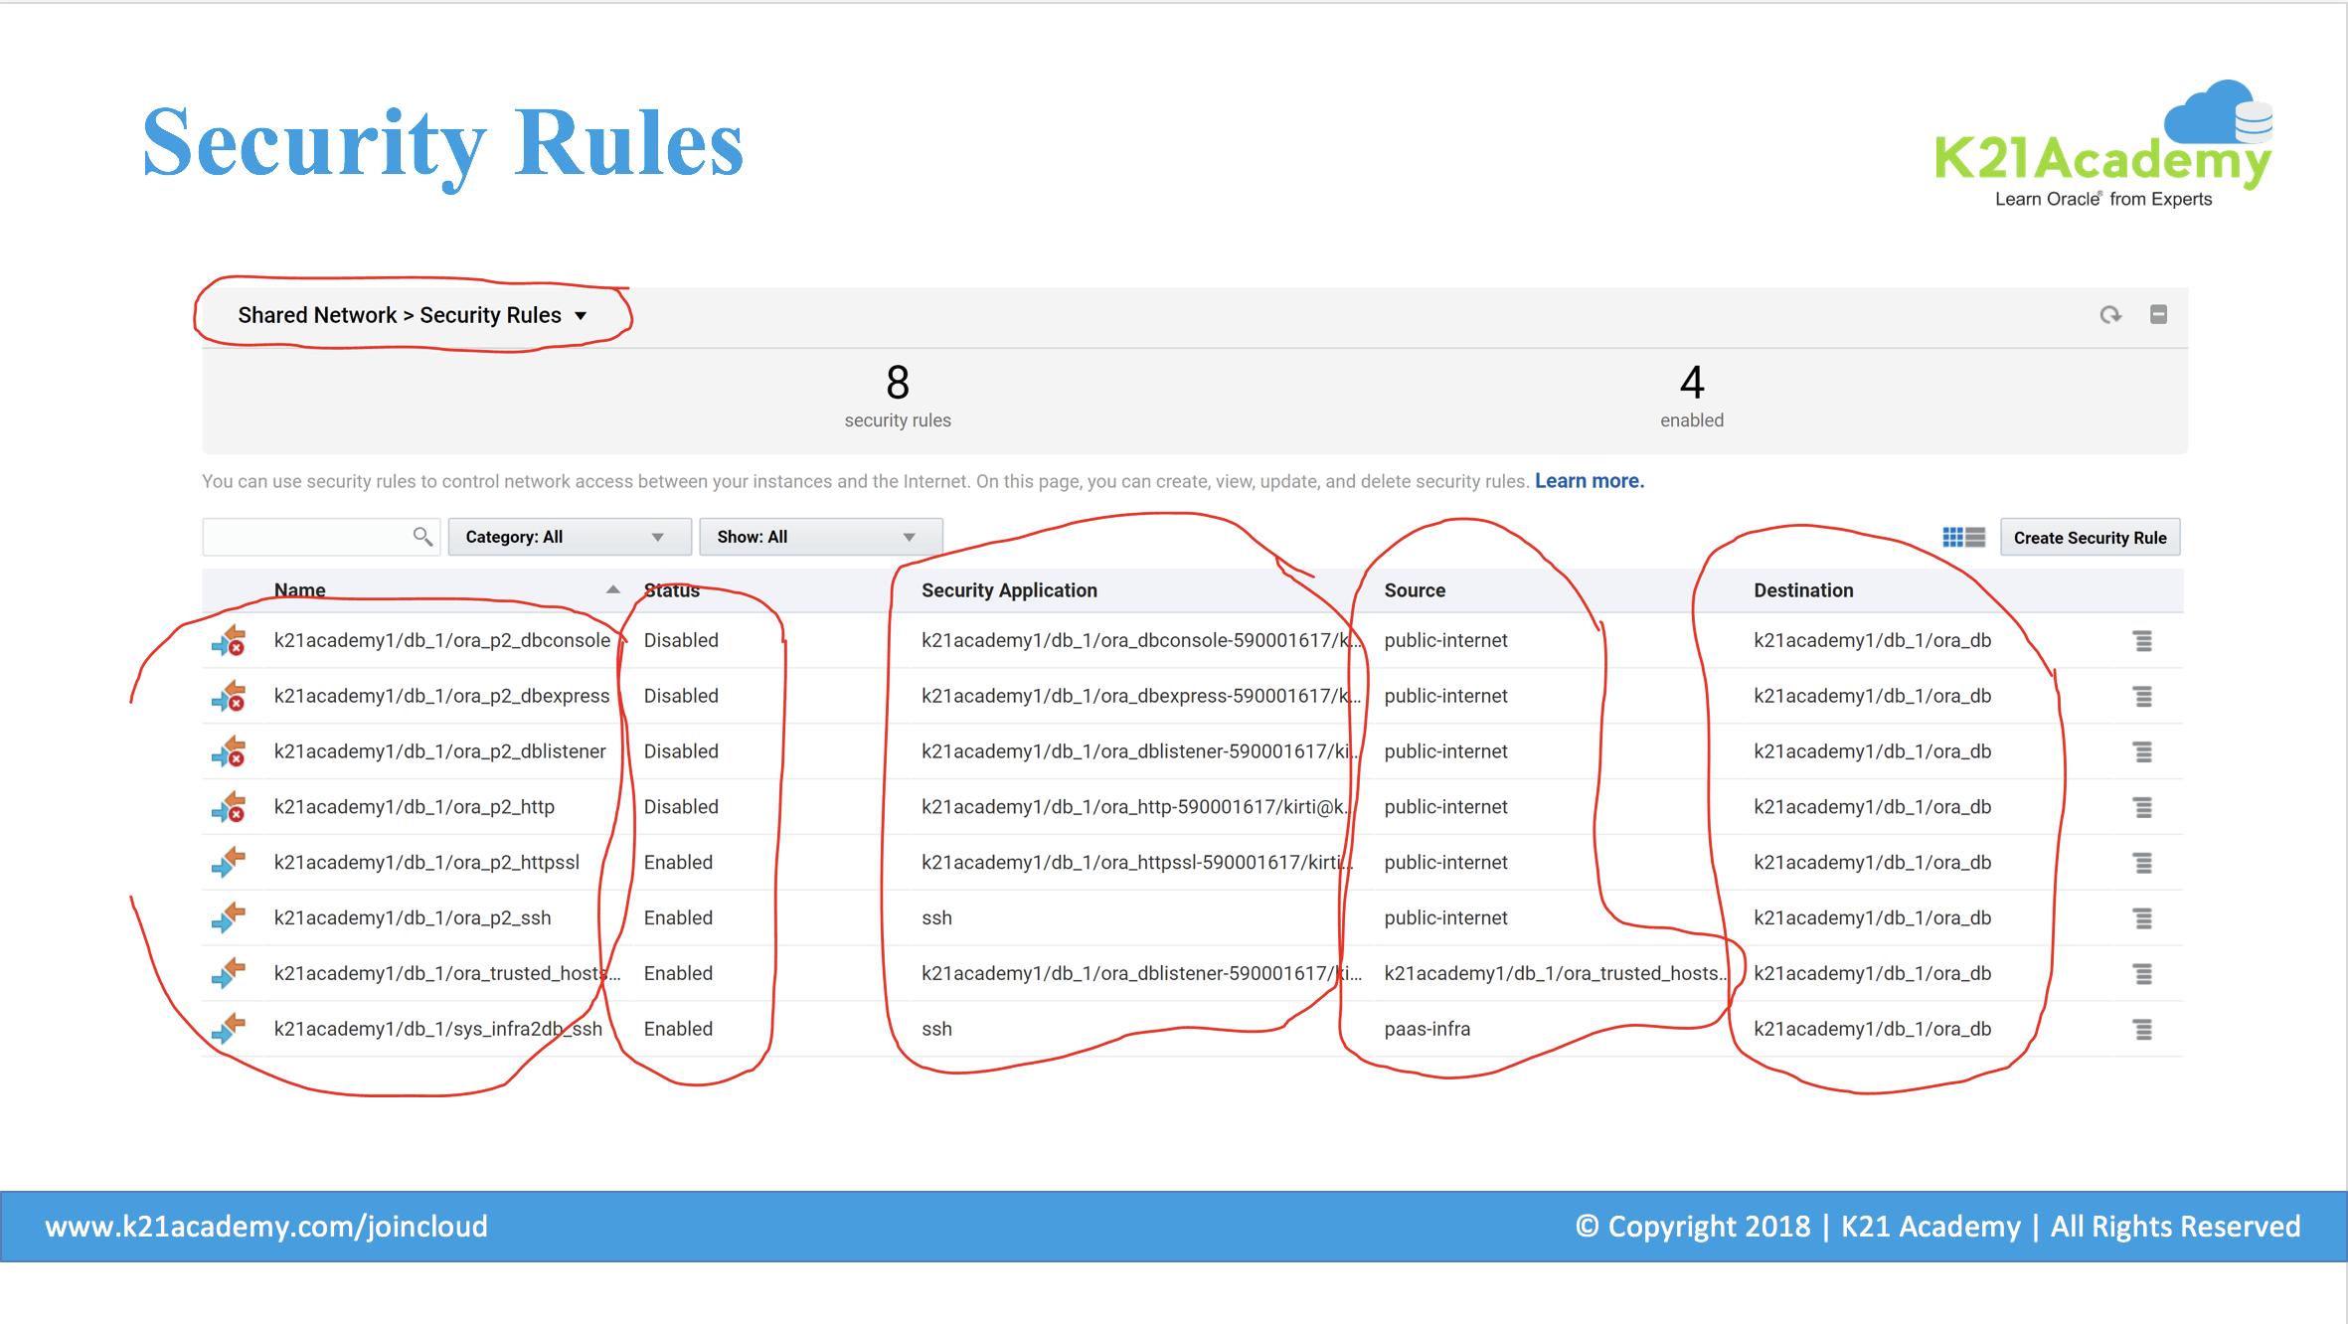Expand the Category: All dropdown
Viewport: 2348px width, 1324px height.
click(x=569, y=537)
